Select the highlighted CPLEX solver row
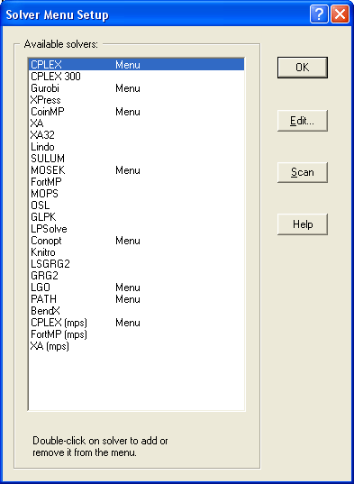Viewport: 354px width, 484px height. 137,65
